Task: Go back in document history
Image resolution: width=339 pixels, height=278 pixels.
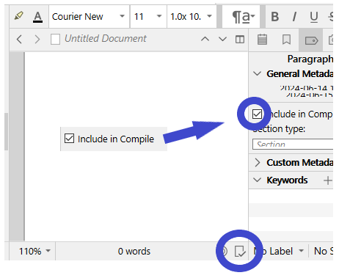Action: tap(19, 39)
